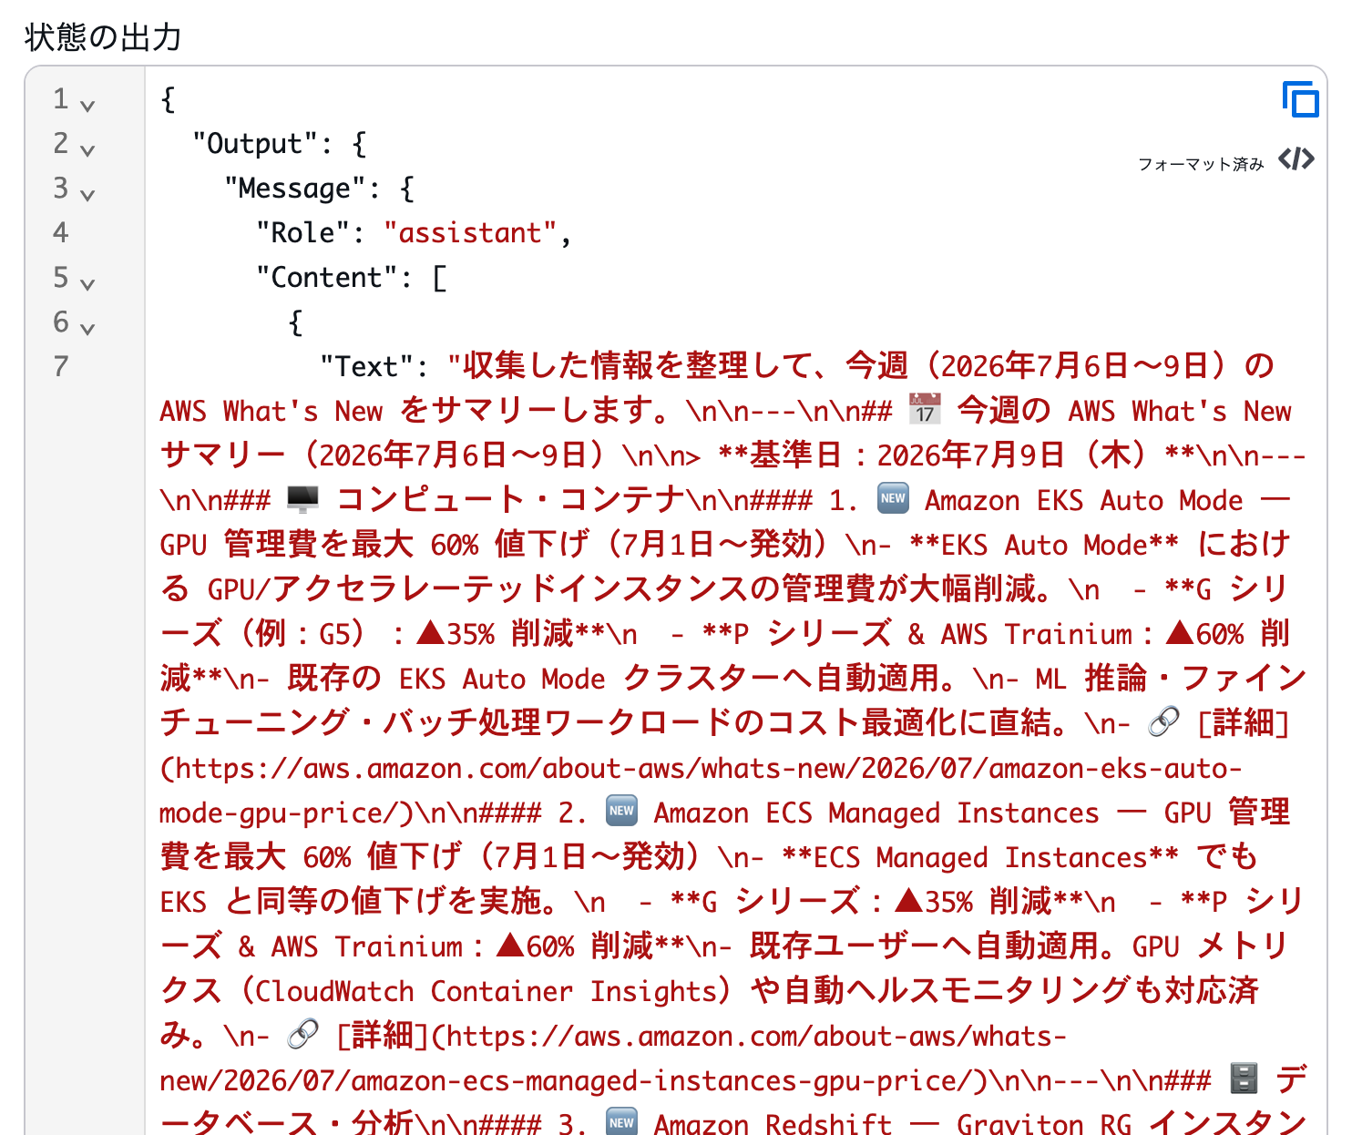The width and height of the screenshot is (1352, 1135).
Task: Click line number 4 in gutter
Action: tap(61, 232)
